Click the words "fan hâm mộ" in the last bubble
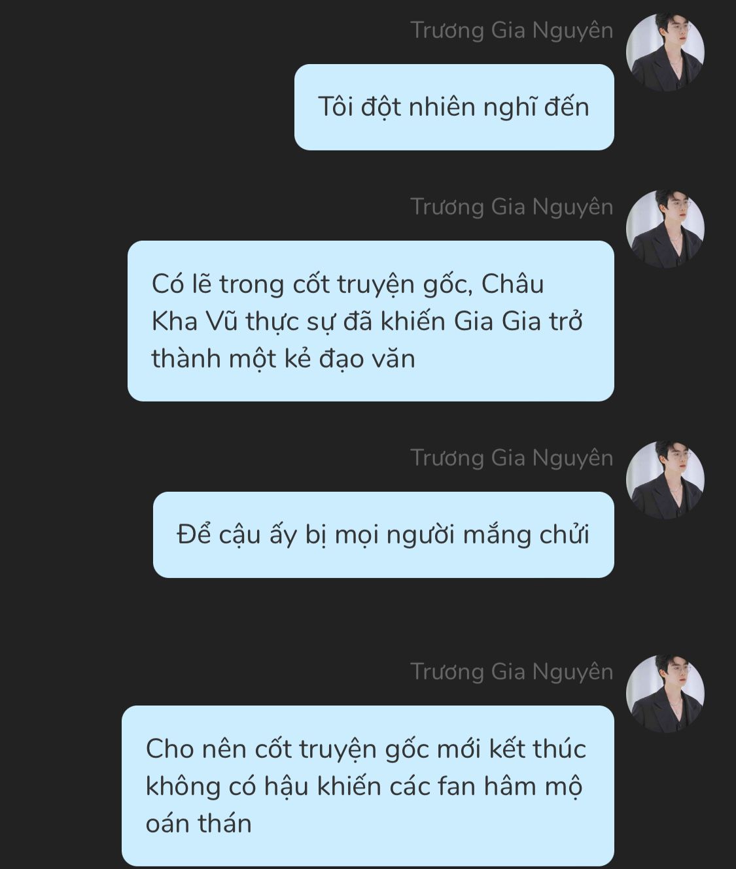This screenshot has height=869, width=736. click(x=510, y=786)
